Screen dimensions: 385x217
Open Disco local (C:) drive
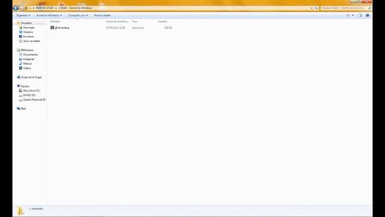32,90
